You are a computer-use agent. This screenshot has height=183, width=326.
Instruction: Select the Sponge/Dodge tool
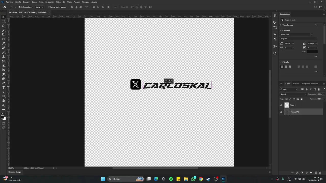(x=4, y=79)
